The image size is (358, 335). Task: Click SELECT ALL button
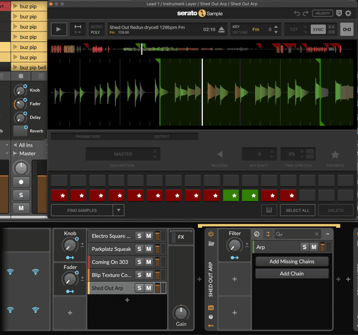point(298,211)
